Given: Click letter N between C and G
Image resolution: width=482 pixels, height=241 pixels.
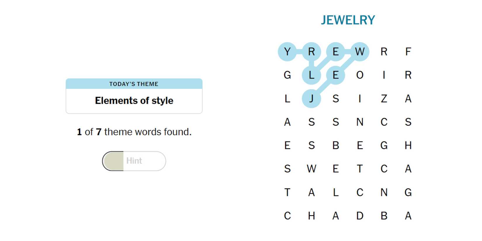Looking at the screenshot, I should point(384,192).
